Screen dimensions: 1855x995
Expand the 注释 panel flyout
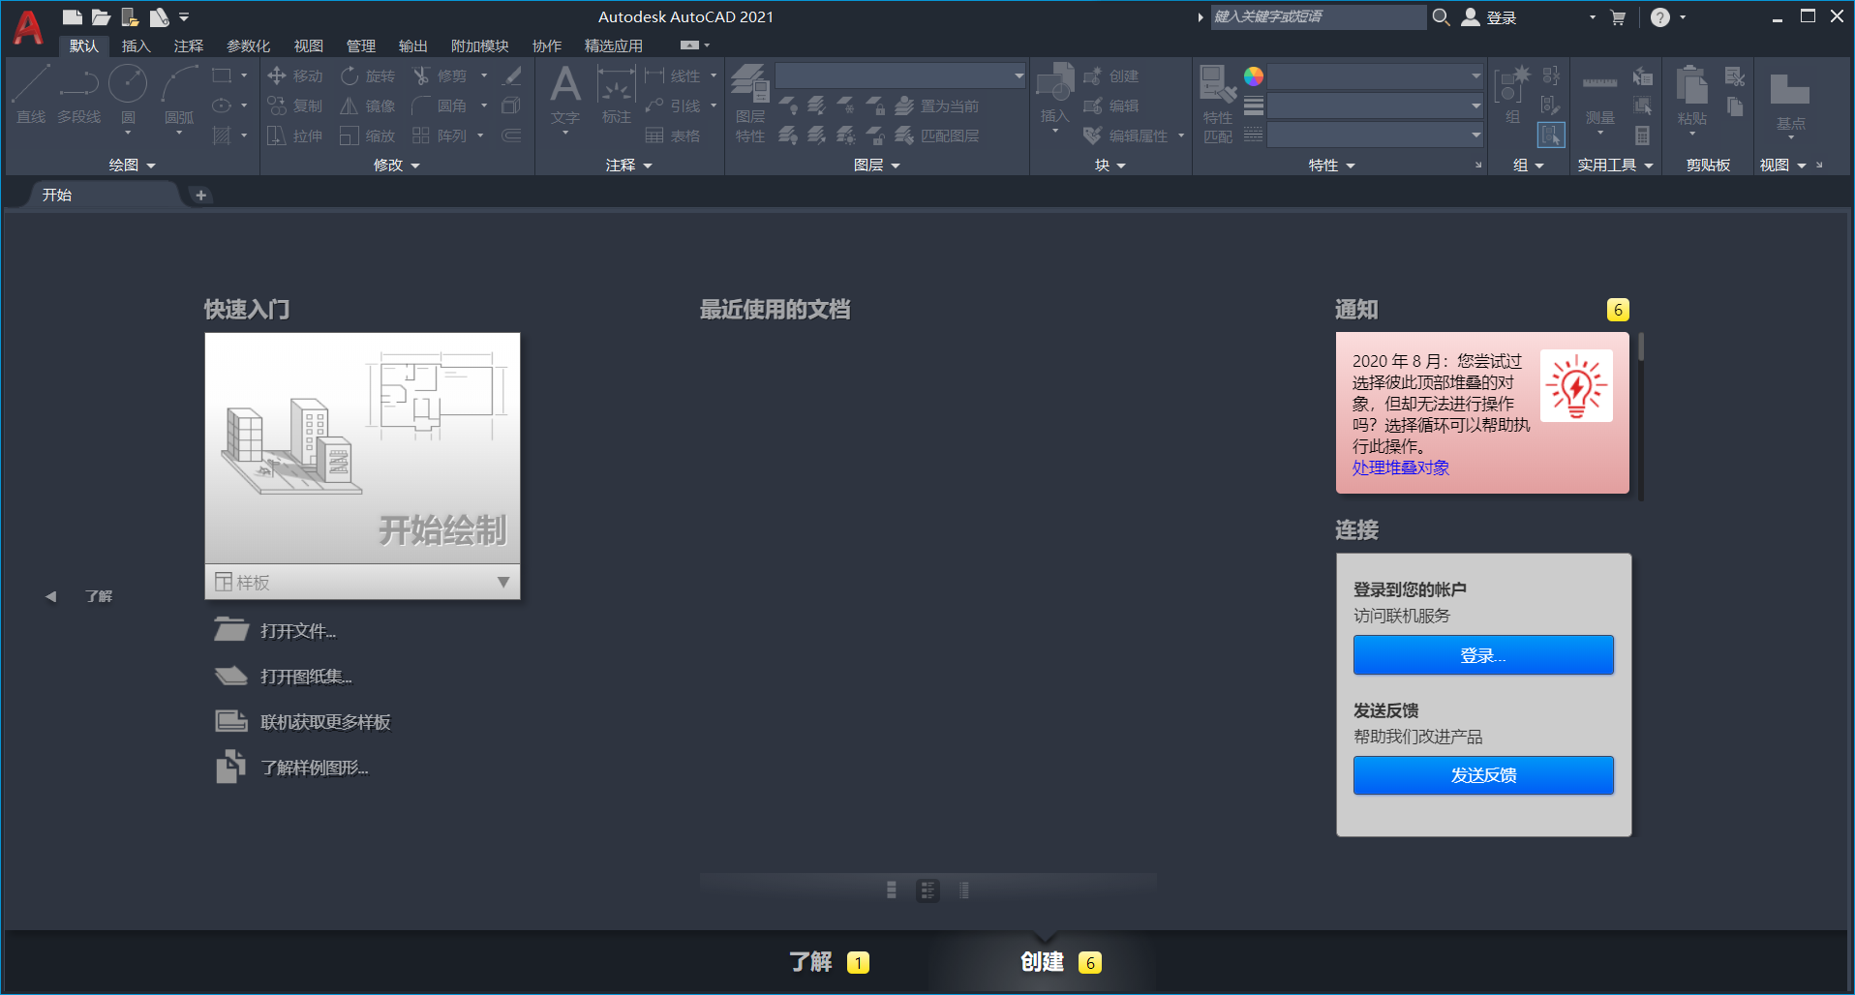(629, 166)
